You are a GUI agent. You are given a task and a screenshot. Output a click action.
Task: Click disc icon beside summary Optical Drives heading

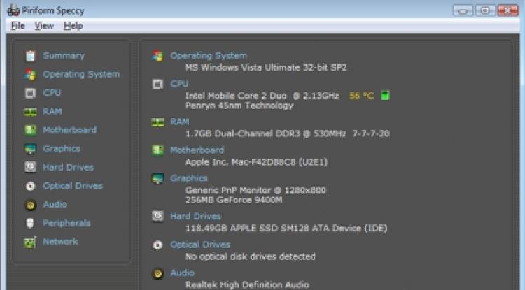[157, 245]
